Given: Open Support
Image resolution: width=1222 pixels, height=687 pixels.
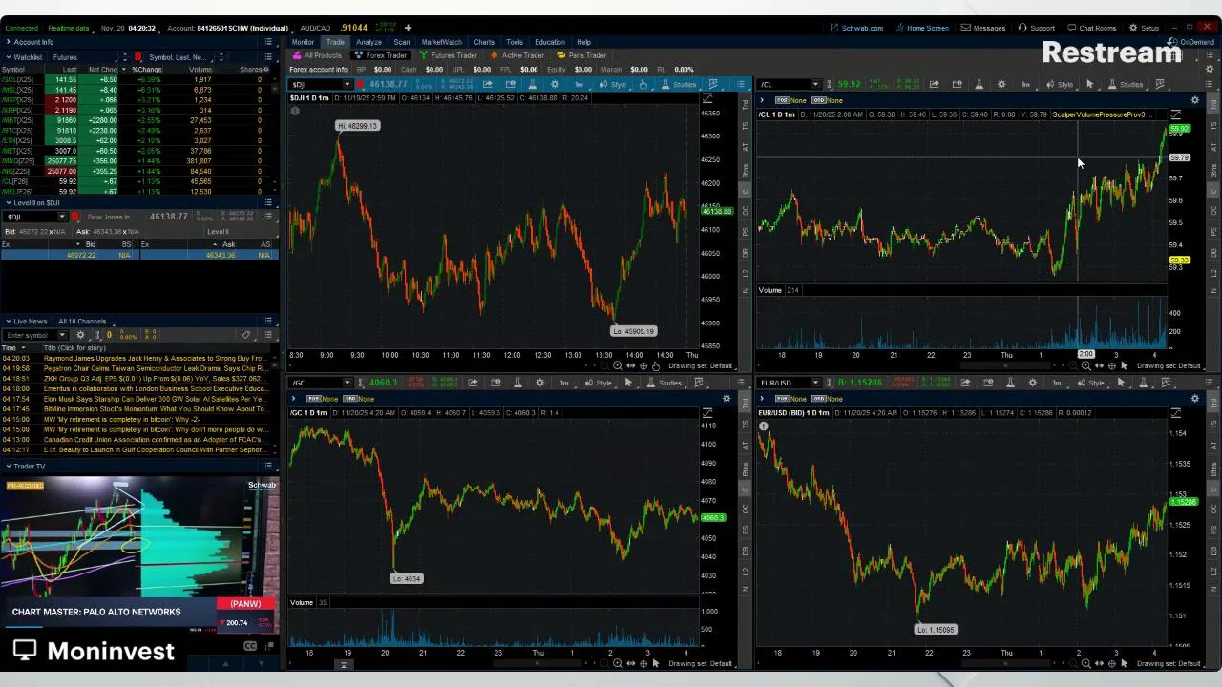Looking at the screenshot, I should point(1037,28).
